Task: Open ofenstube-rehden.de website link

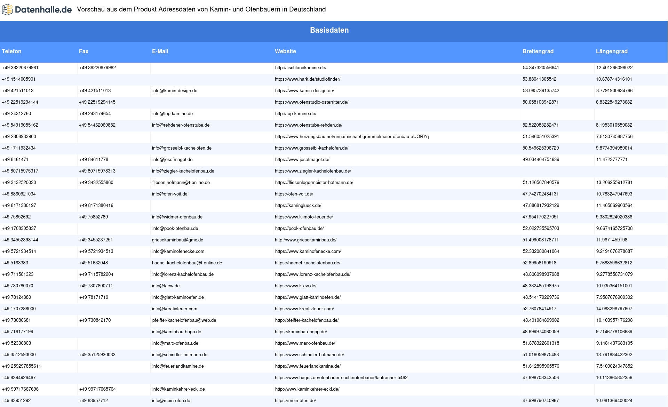Action: pyautogui.click(x=309, y=125)
